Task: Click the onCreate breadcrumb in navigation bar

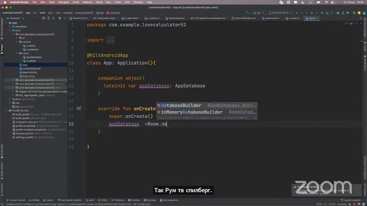Action: [114, 13]
